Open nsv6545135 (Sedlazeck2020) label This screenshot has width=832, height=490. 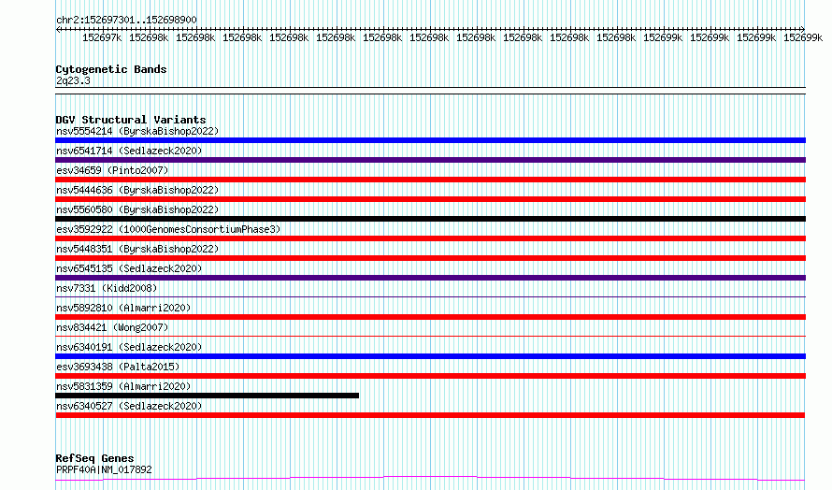click(x=129, y=268)
